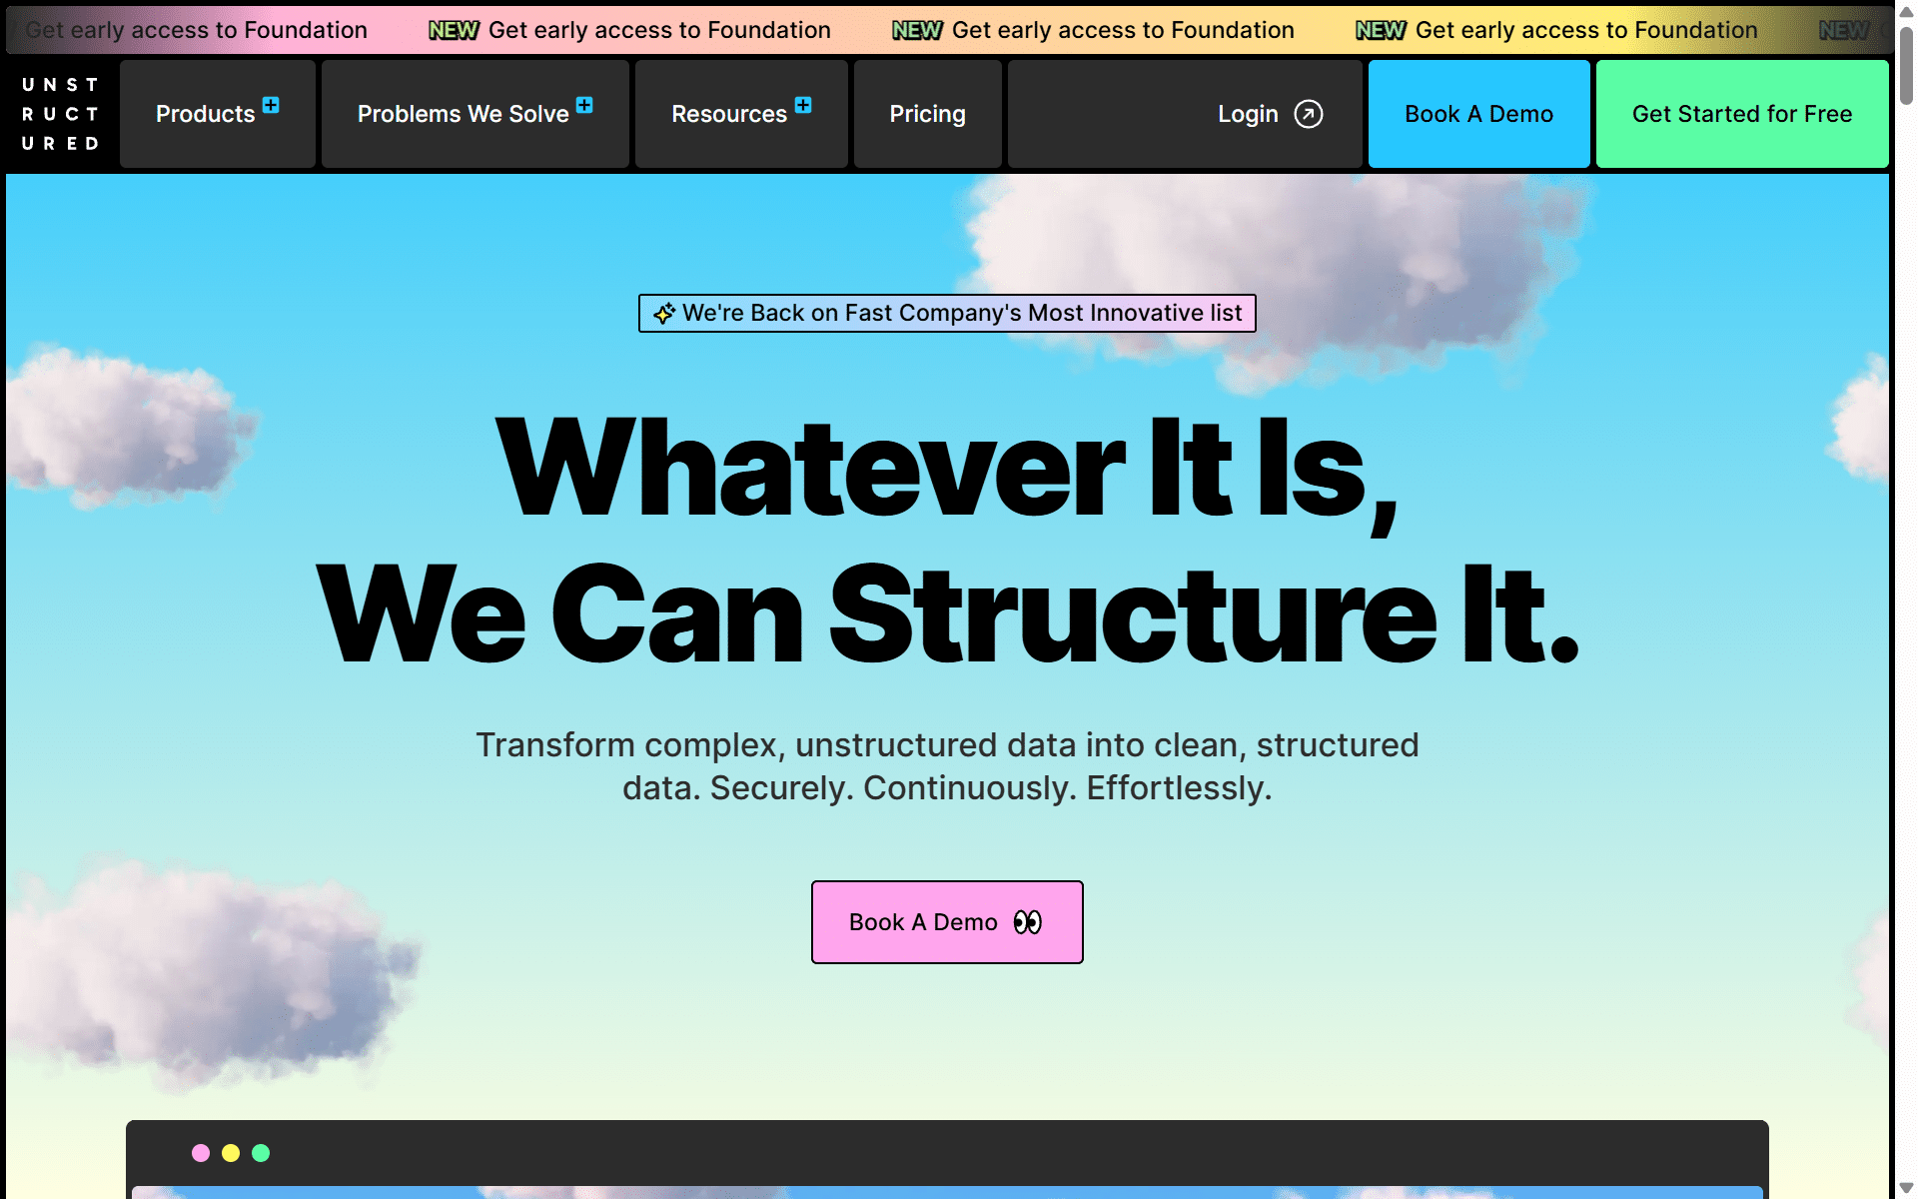
Task: Click Get Started for Free button
Action: pyautogui.click(x=1742, y=114)
